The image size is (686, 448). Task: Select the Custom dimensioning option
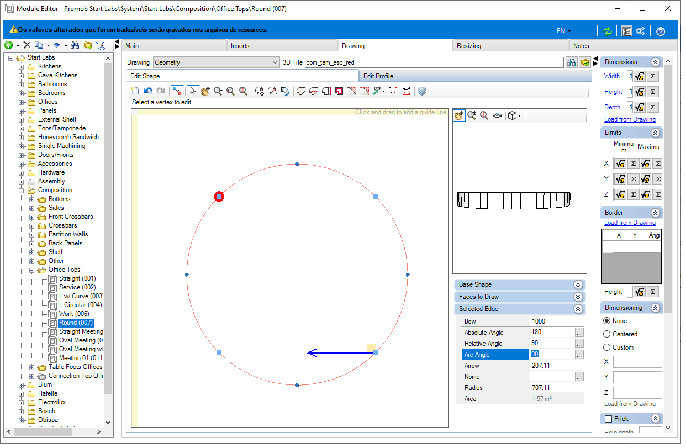click(x=607, y=347)
